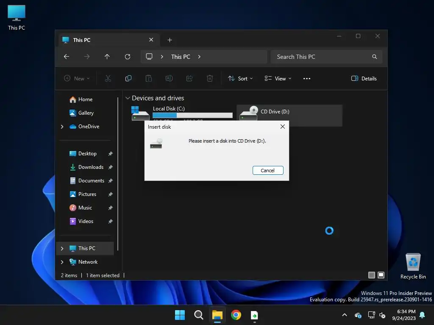Open Videos in the sidebar
The width and height of the screenshot is (434, 325).
tap(86, 221)
